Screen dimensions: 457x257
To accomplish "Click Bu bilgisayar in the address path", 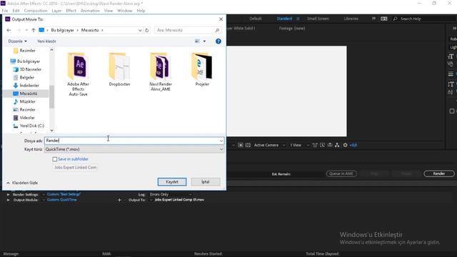I will (x=62, y=30).
